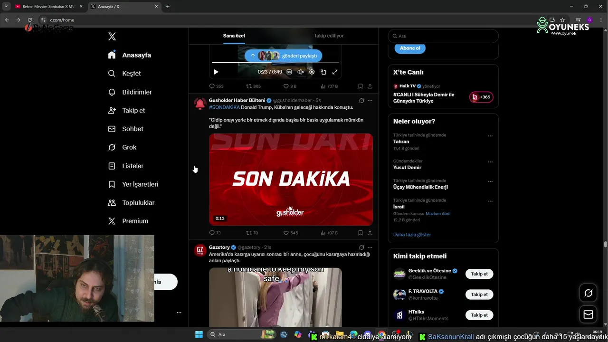608x342 pixels.
Task: Open Mazlum Abdi trending topic link
Action: [x=438, y=213]
